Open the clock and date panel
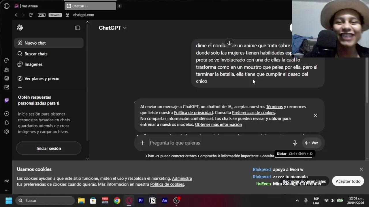The width and height of the screenshot is (369, 207). [x=356, y=201]
